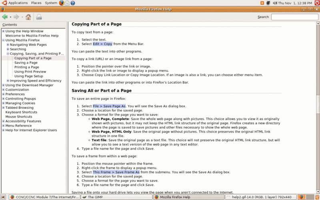Expand Improving Speed and Efficiency
The width and height of the screenshot is (320, 200).
[8, 81]
